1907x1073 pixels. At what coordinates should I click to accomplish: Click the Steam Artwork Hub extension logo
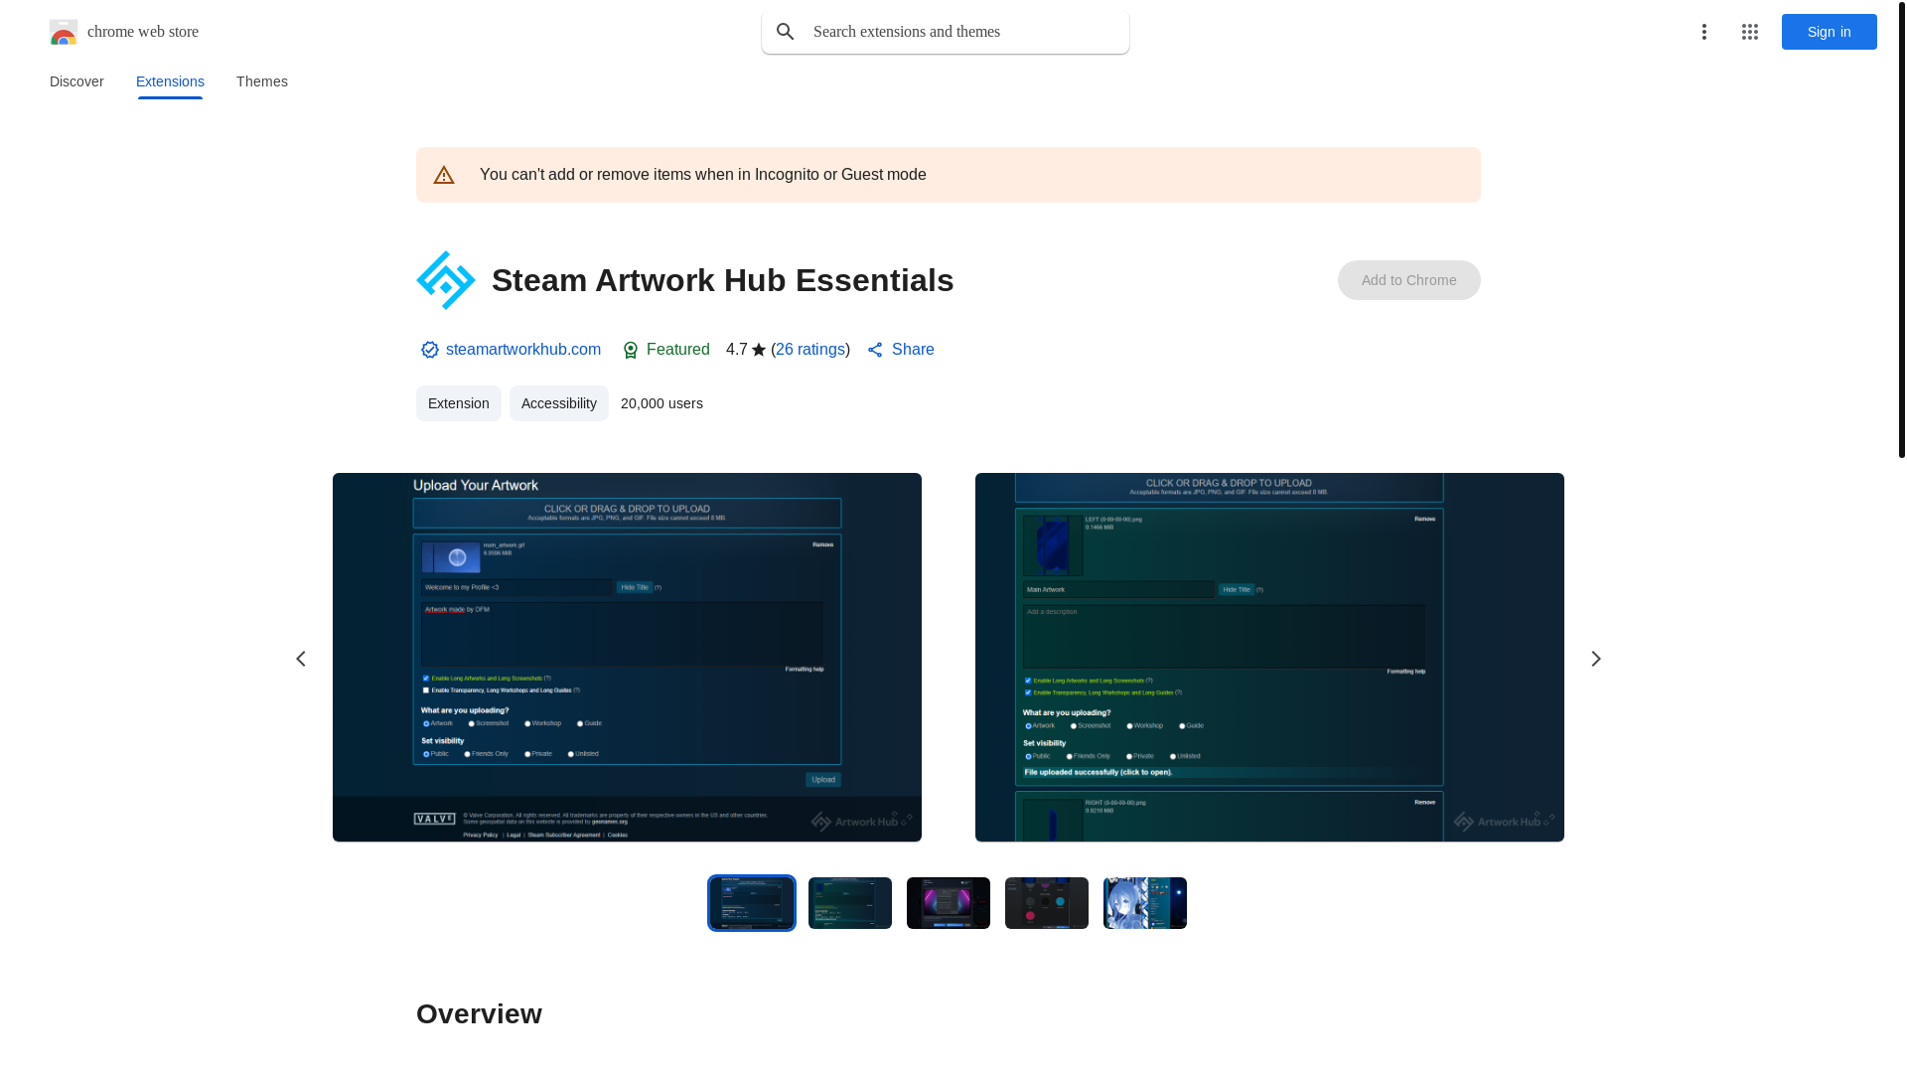[446, 280]
